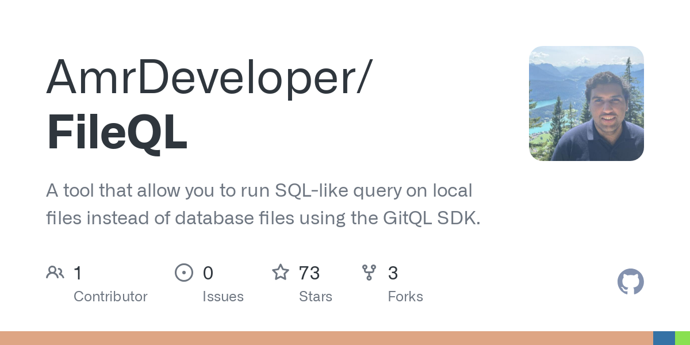Click the GitHub octocat logo
The image size is (690, 345).
pyautogui.click(x=630, y=282)
